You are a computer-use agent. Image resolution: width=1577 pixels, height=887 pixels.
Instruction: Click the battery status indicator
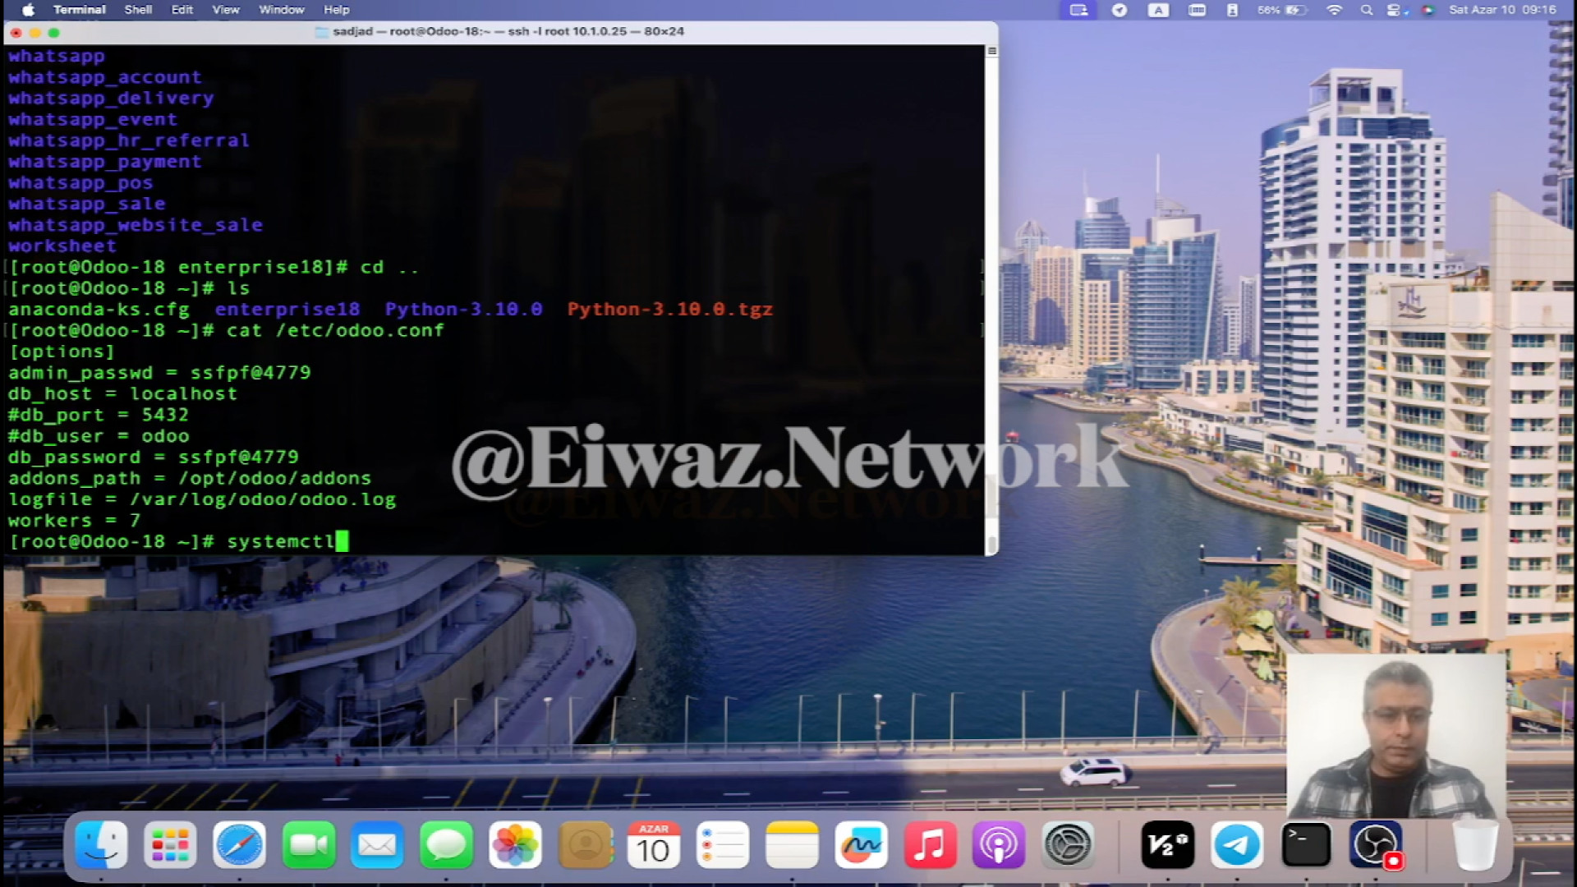tap(1282, 10)
